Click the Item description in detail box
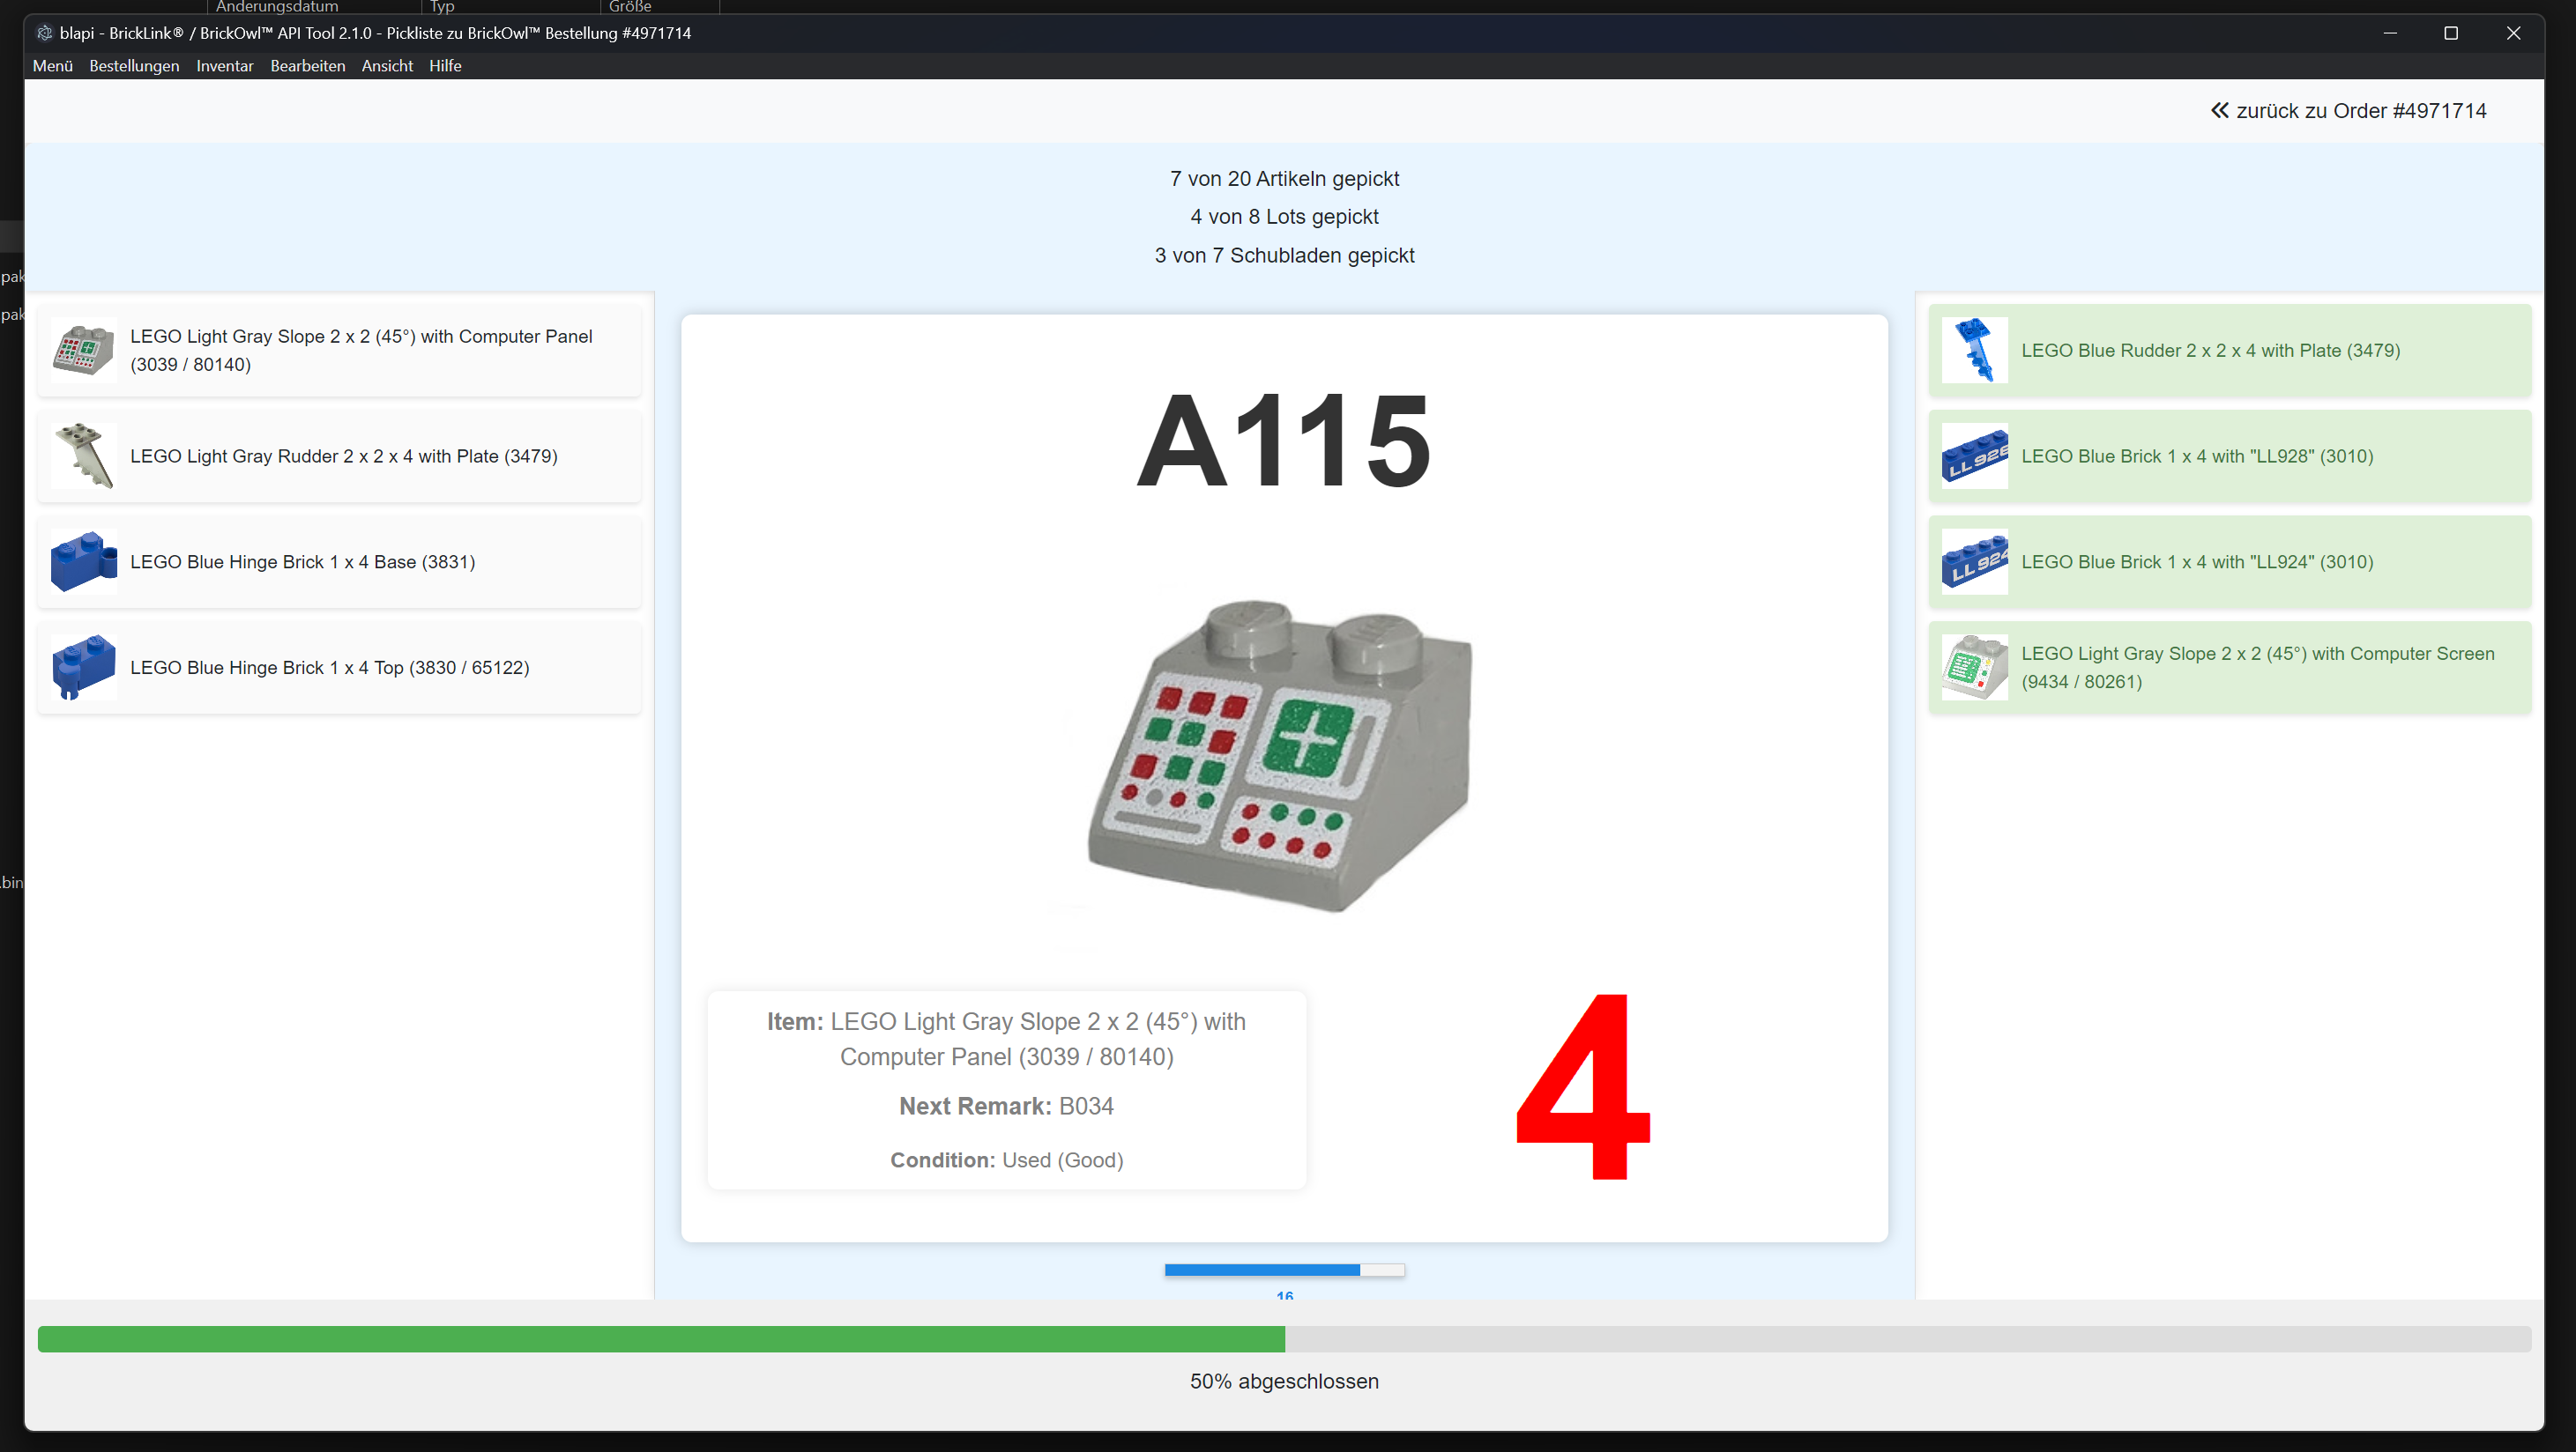 [x=1006, y=1040]
